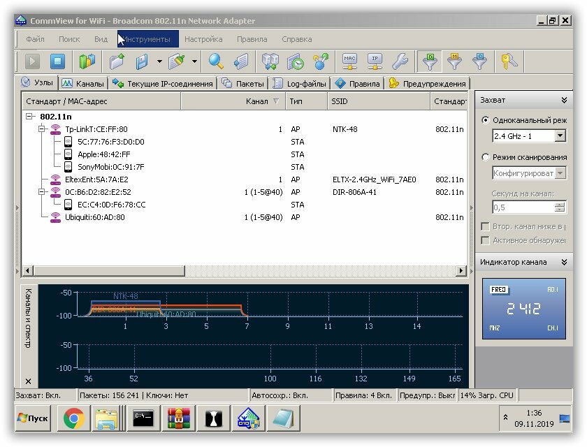Click the Пуск start button
The width and height of the screenshot is (587, 447).
33,419
